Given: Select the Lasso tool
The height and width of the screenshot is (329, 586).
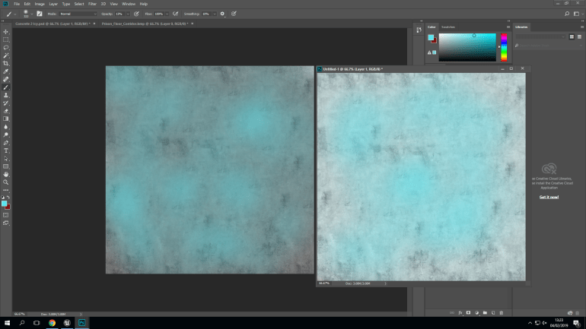Looking at the screenshot, I should (x=6, y=48).
